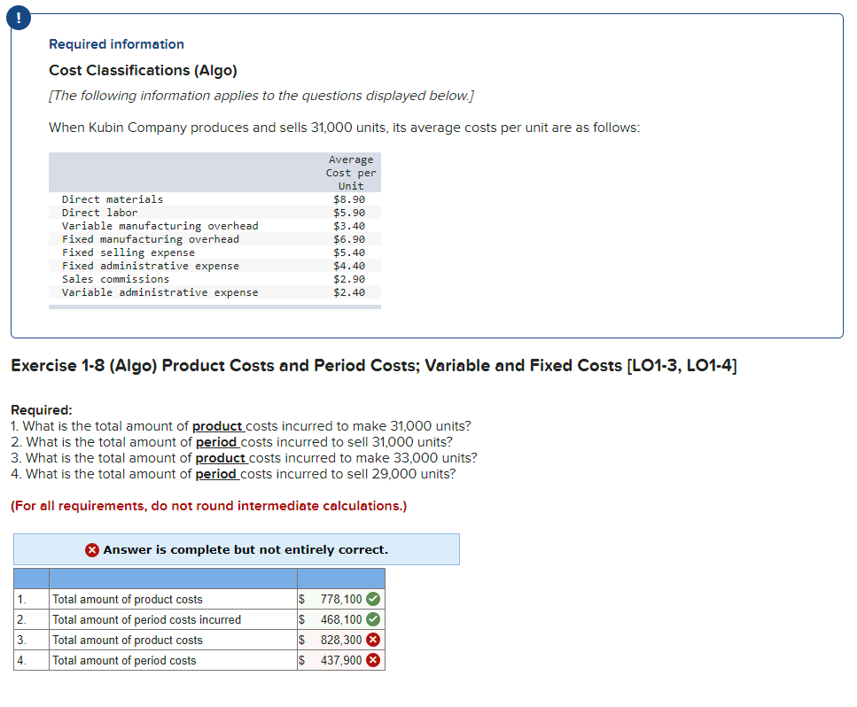
Task: Click row 4 'Total amount of period costs'
Action: [x=124, y=660]
